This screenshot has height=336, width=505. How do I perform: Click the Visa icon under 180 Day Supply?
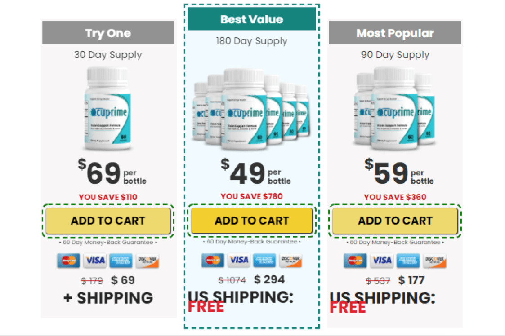239,260
